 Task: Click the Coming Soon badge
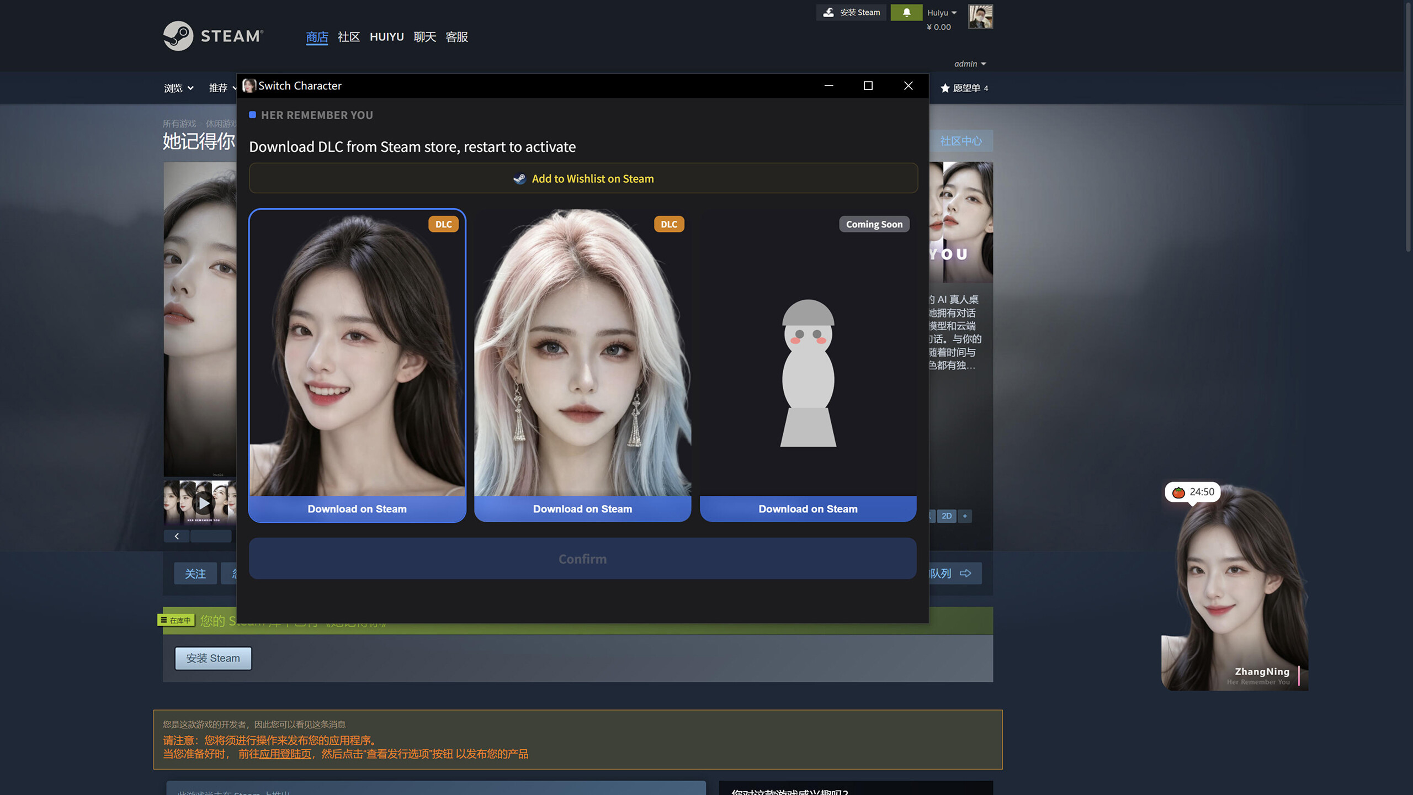point(874,224)
